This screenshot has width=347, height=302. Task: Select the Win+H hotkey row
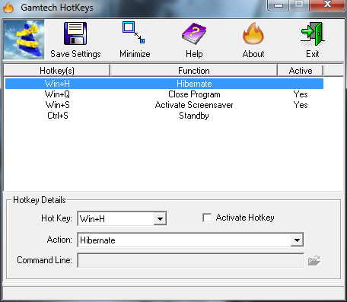(164, 84)
